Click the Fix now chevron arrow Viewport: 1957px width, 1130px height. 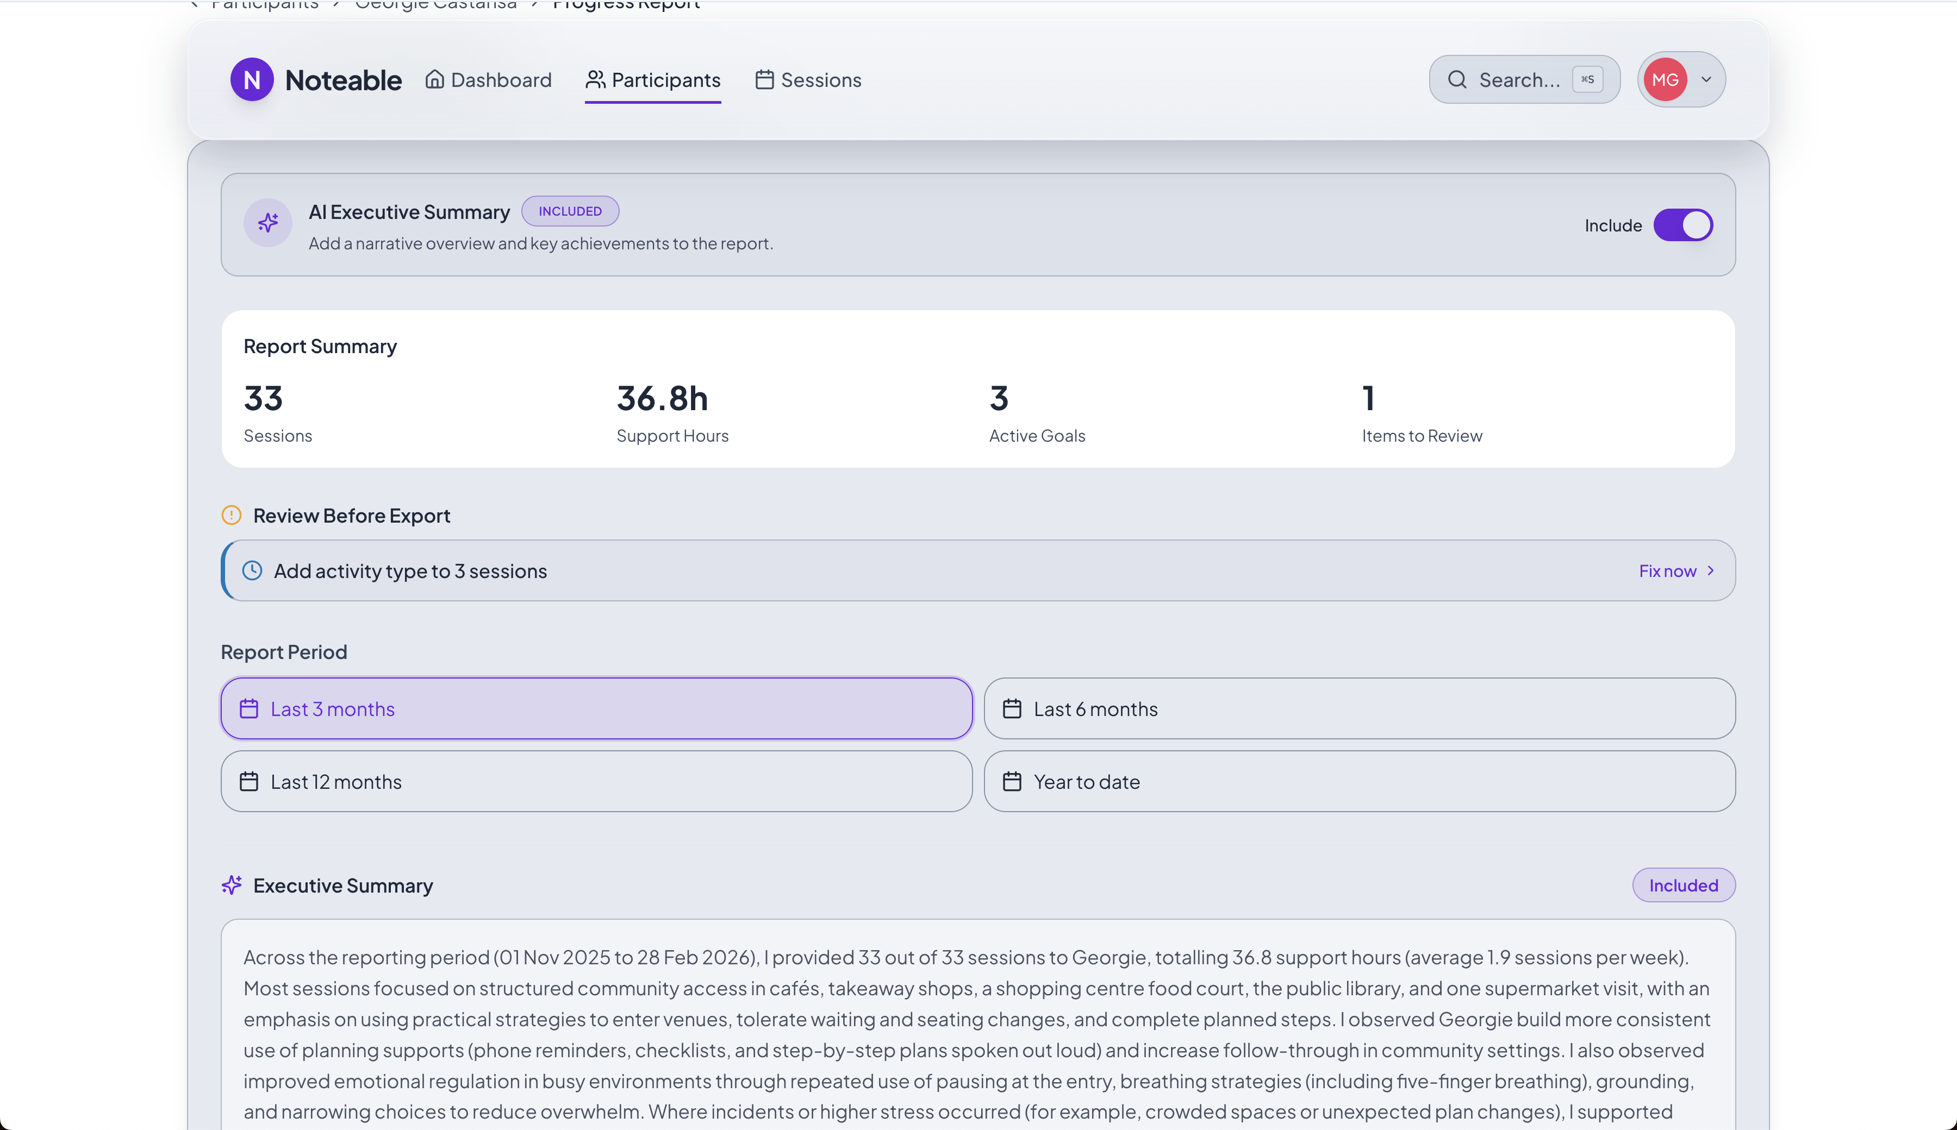coord(1711,570)
